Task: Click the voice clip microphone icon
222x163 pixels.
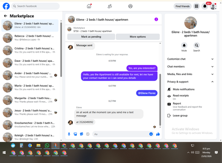Action: [69, 134]
